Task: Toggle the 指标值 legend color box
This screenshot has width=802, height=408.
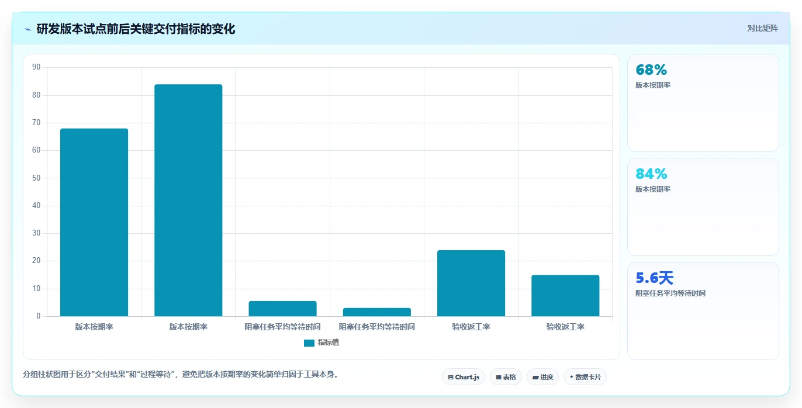Action: pos(309,343)
